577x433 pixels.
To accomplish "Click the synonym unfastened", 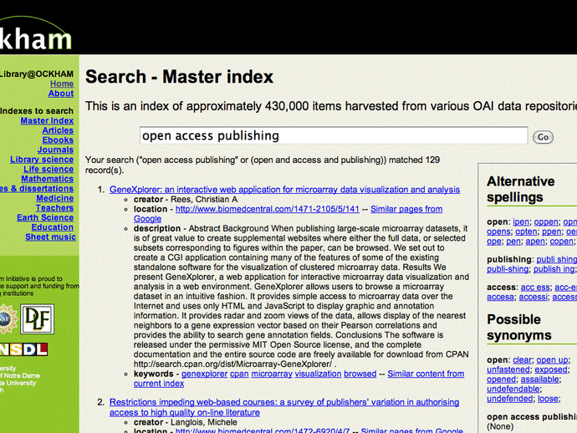I will click(x=508, y=369).
